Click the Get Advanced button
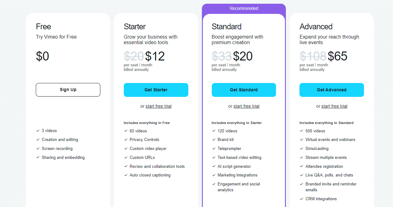Viewport: 393px width, 207px height. point(332,90)
